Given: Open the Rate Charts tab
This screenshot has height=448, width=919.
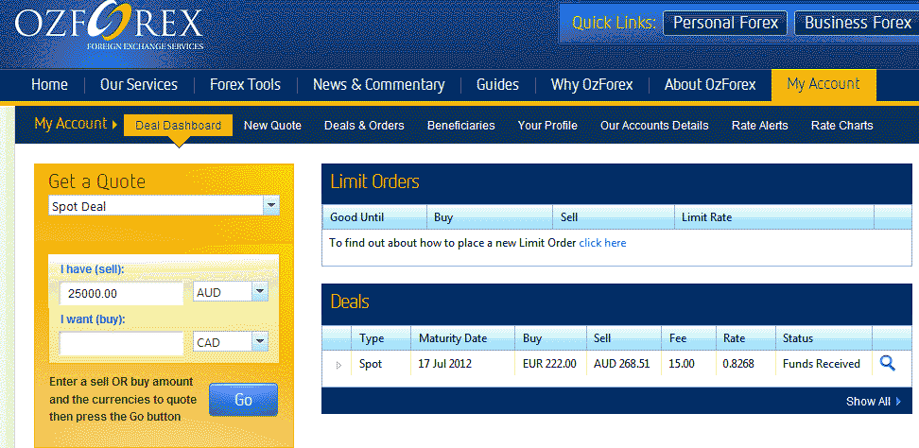Looking at the screenshot, I should [x=841, y=126].
